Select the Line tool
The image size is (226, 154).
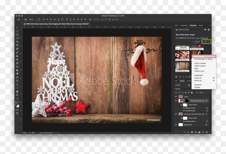tap(17, 88)
